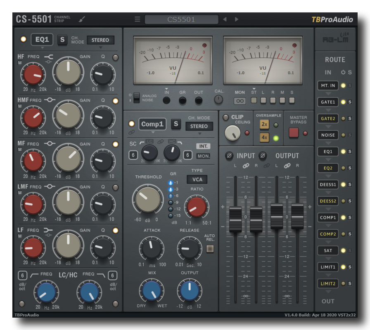Viewport: 370px width, 330px height.
Task: Open the Comp1 module selector dropdown
Action: [x=152, y=124]
